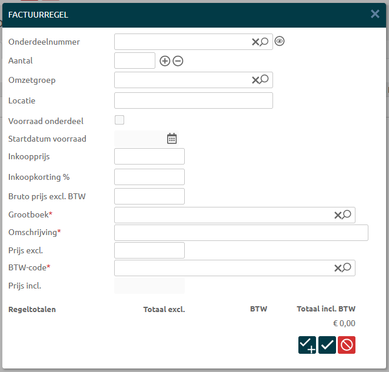Click into the Omschrijving text field
The height and width of the screenshot is (372, 389).
pyautogui.click(x=241, y=233)
